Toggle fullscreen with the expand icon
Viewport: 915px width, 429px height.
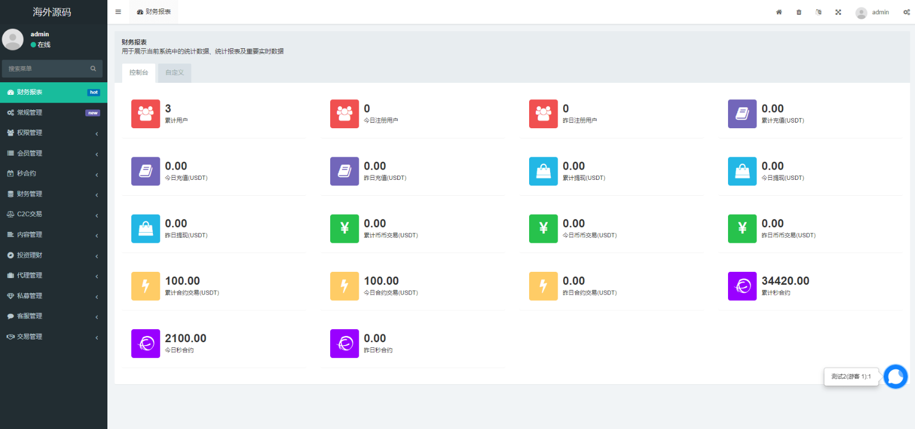pos(838,12)
